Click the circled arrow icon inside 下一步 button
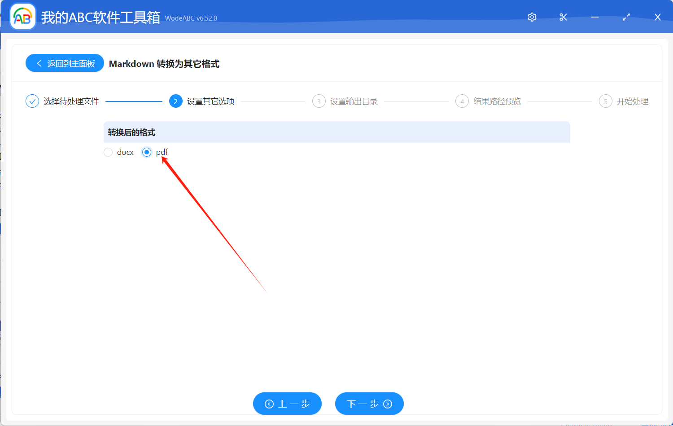This screenshot has height=426, width=673. pos(388,404)
